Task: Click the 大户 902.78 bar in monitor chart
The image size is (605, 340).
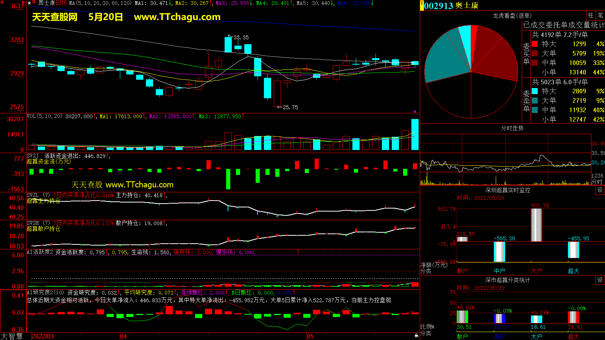Action: (x=536, y=225)
